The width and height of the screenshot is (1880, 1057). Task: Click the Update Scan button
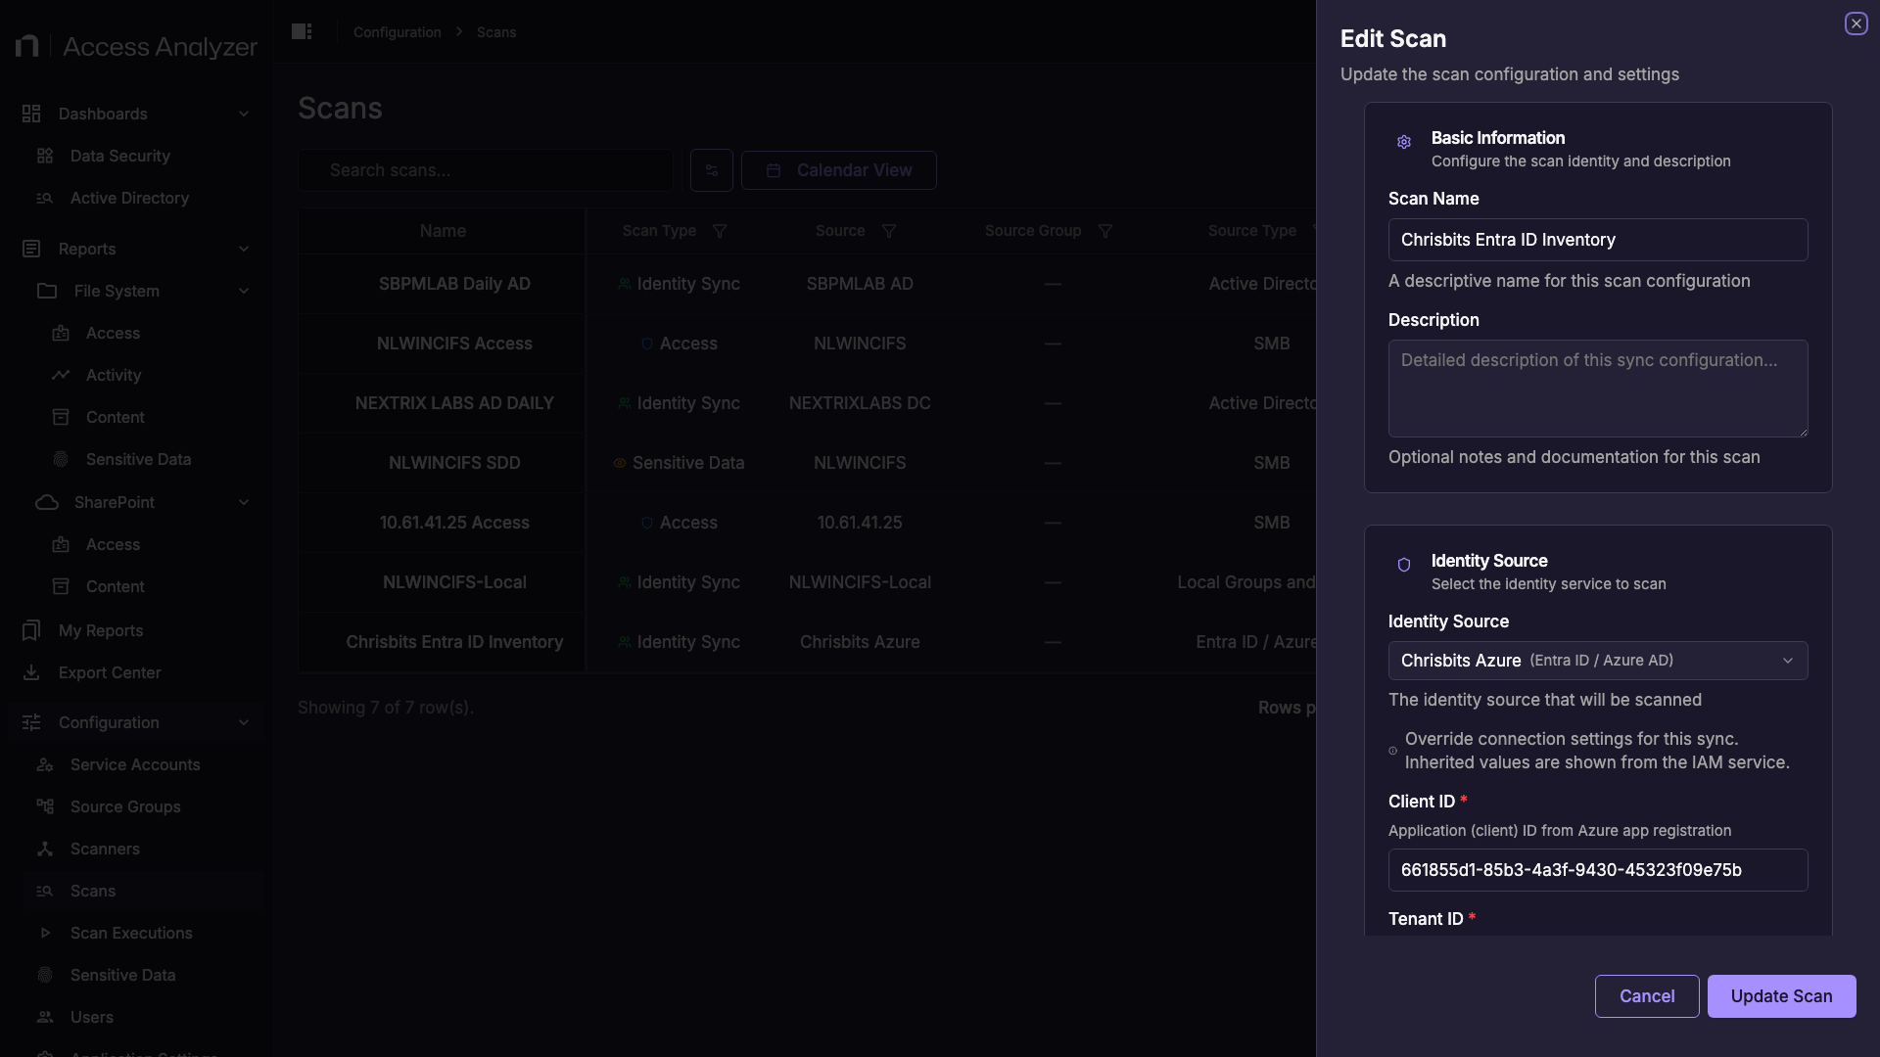coord(1781,995)
